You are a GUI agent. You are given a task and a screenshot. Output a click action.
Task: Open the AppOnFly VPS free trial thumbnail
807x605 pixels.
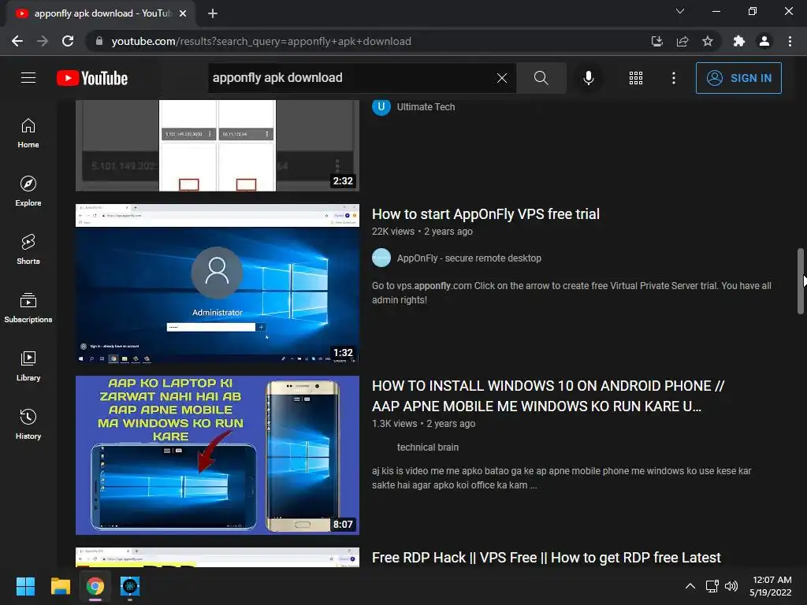(x=218, y=284)
